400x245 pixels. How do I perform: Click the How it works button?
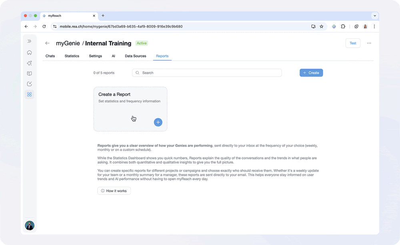(114, 191)
